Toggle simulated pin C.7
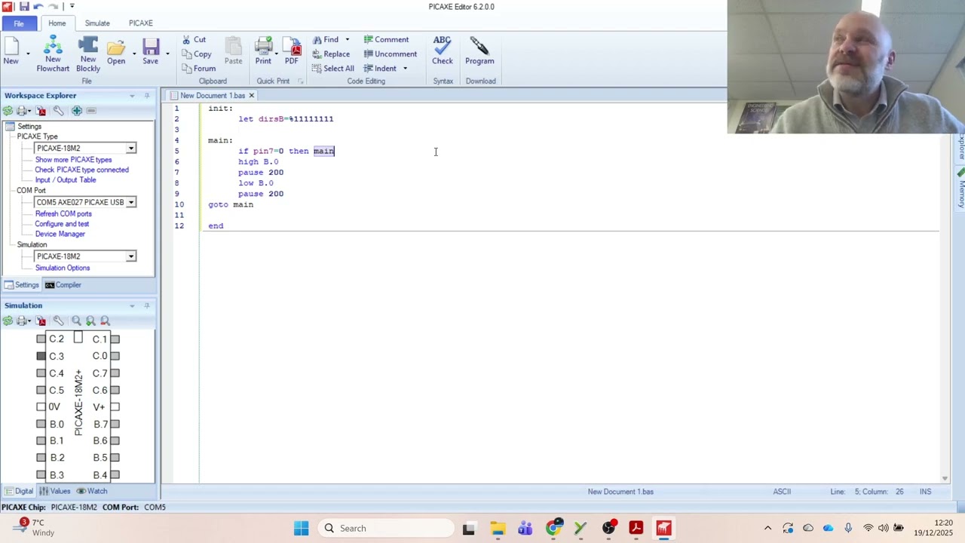 (115, 373)
